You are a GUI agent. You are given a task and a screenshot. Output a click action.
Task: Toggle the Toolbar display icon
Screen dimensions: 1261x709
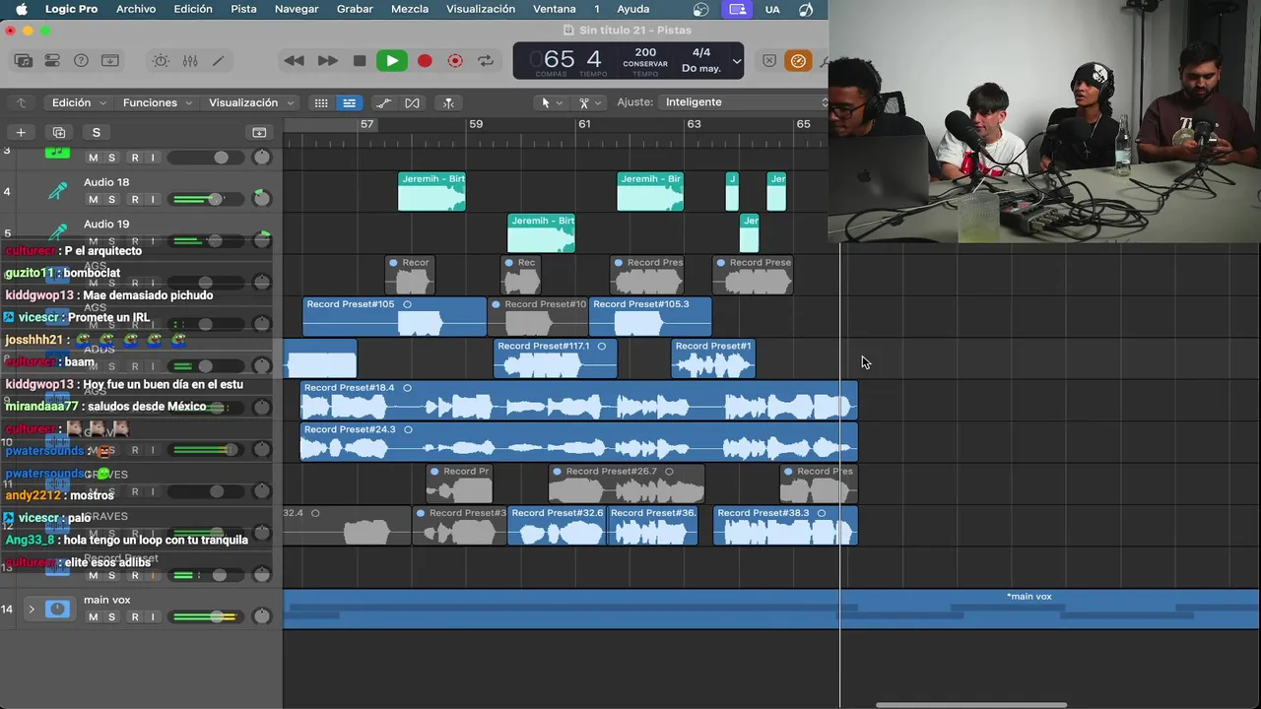(x=110, y=61)
